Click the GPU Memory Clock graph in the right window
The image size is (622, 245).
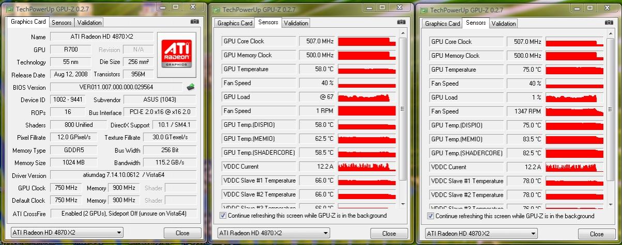pyautogui.click(x=574, y=56)
